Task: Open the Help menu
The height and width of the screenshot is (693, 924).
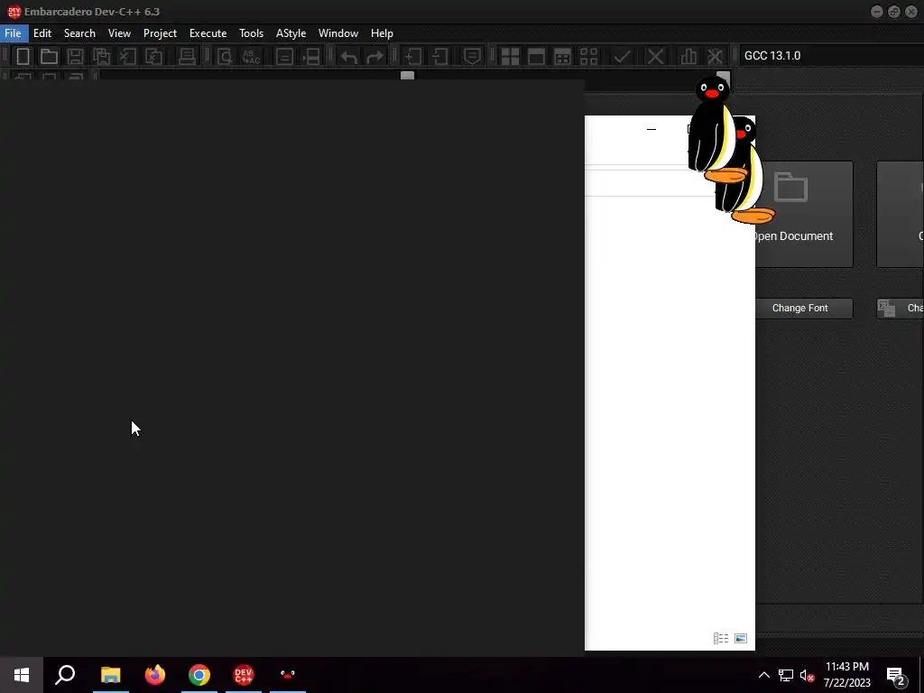Action: [x=382, y=33]
